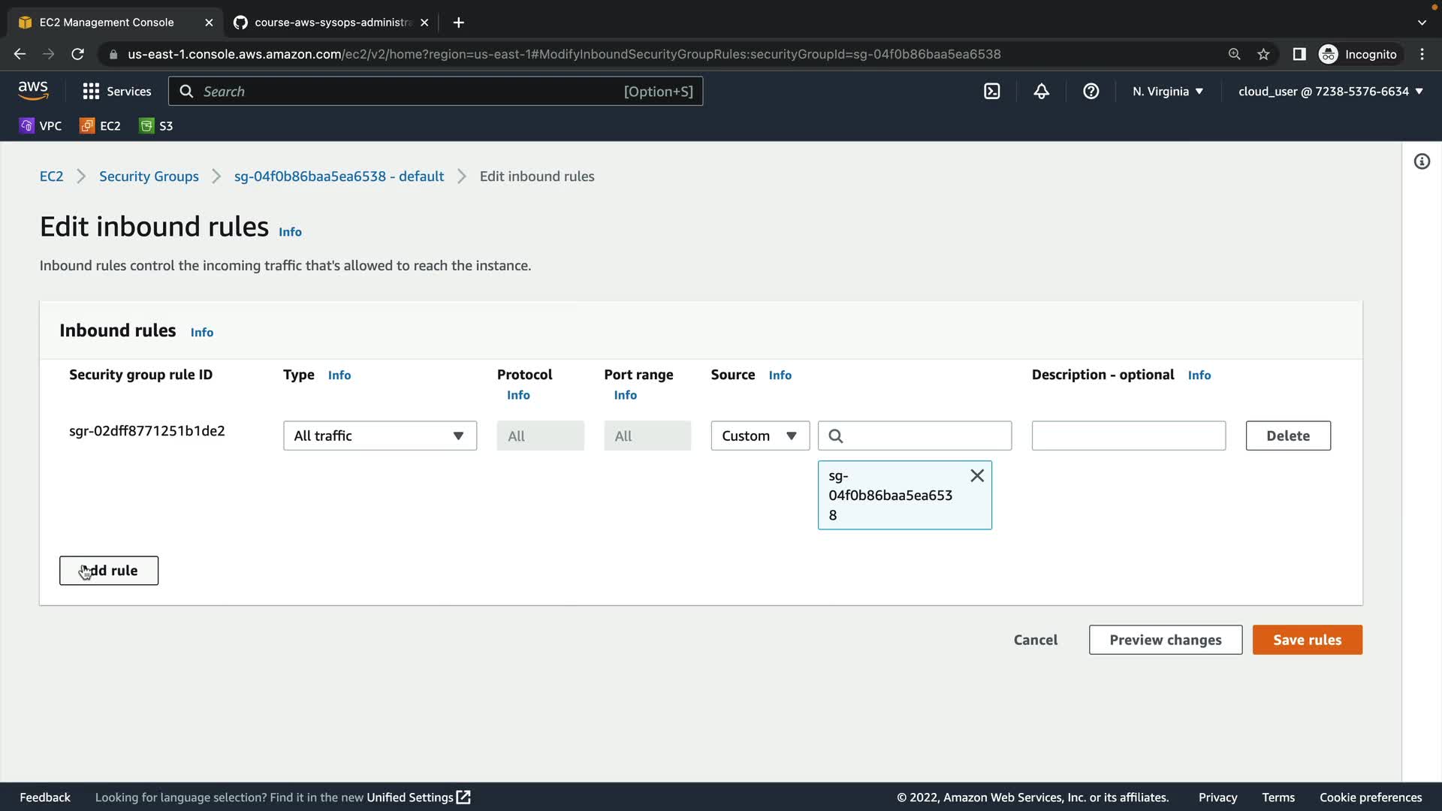This screenshot has width=1442, height=811.
Task: Bookmark this page with star icon
Action: (x=1263, y=54)
